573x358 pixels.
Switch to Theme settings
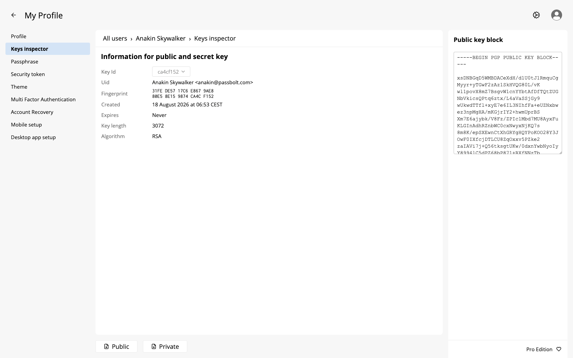pyautogui.click(x=48, y=87)
